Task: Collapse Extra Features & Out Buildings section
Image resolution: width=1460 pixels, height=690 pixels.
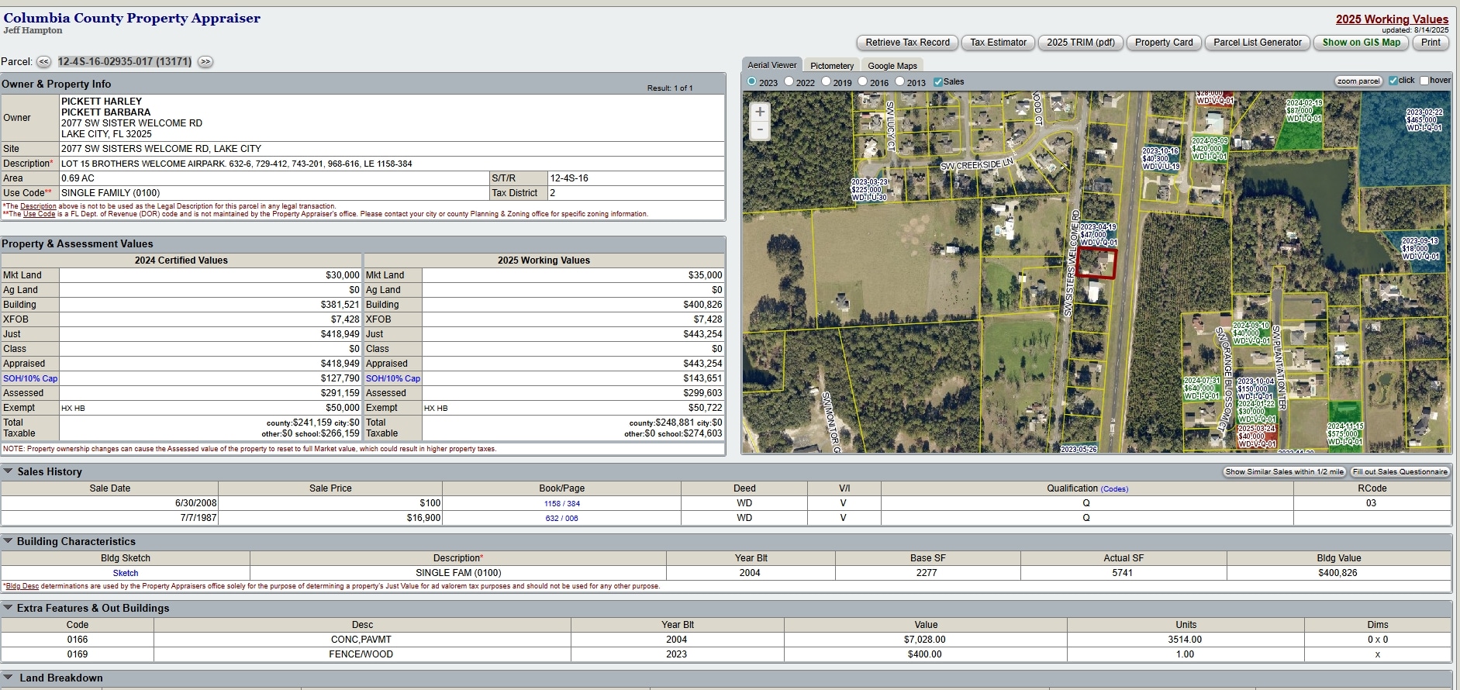Action: pos(8,608)
